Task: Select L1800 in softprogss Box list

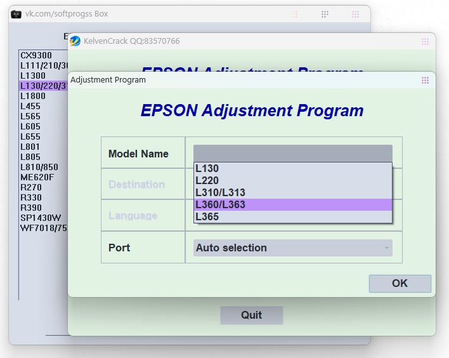Action: click(x=44, y=96)
